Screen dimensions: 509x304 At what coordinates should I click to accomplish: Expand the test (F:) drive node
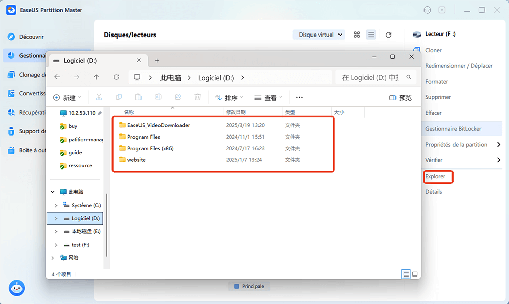point(56,245)
